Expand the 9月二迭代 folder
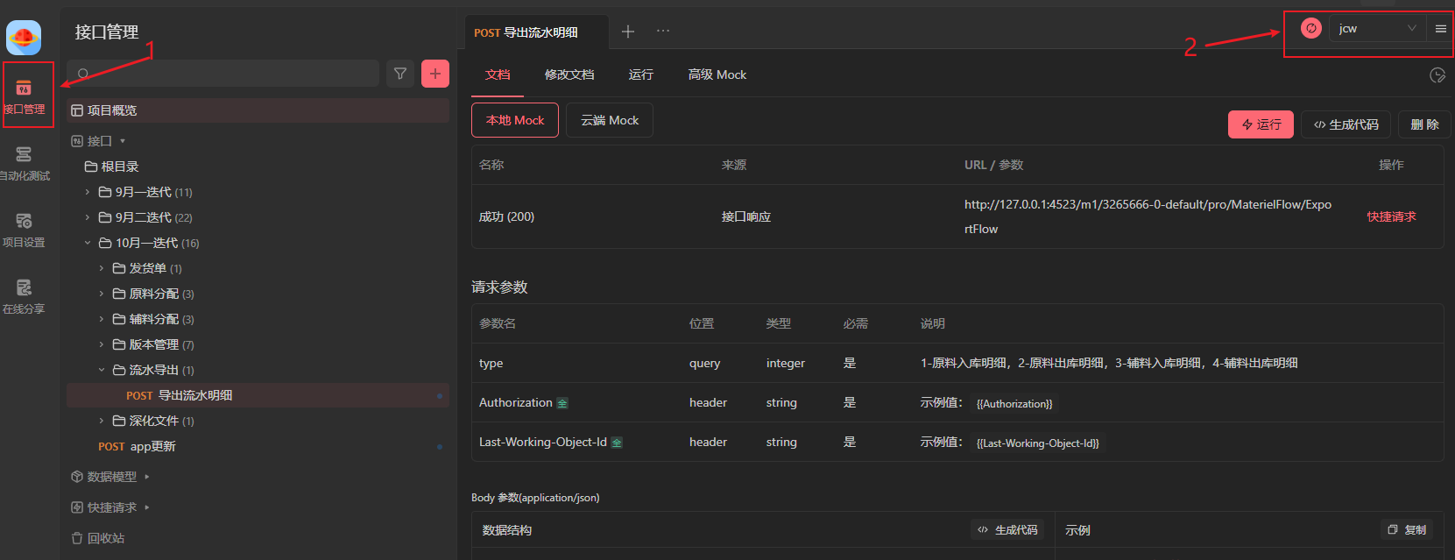This screenshot has width=1455, height=560. point(88,217)
